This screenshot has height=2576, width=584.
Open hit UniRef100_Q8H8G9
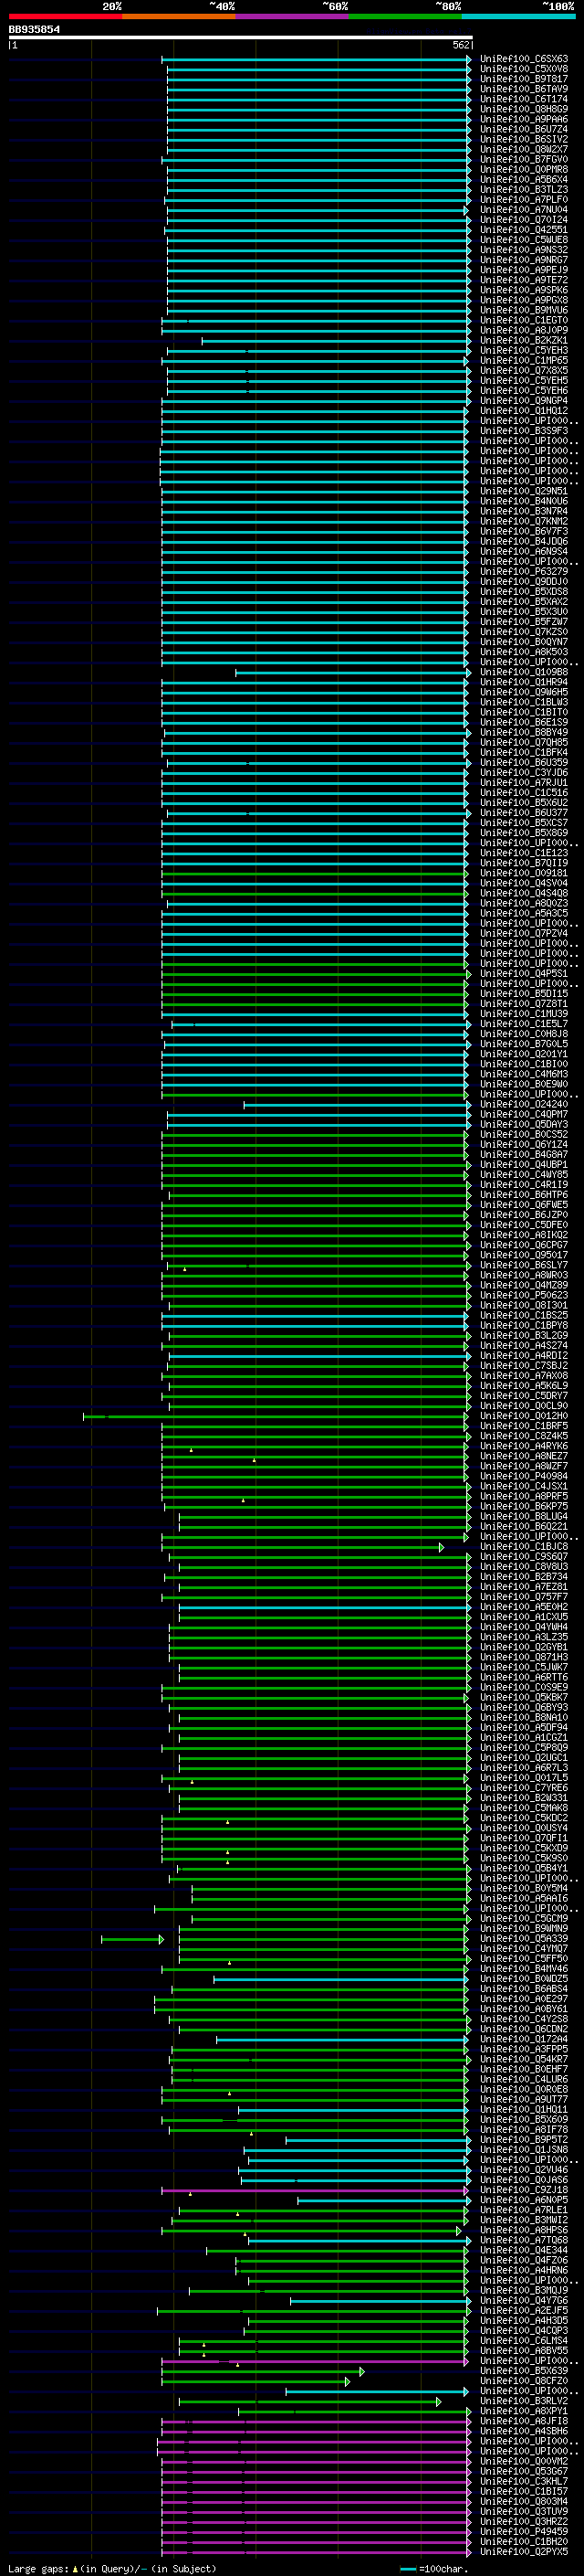click(524, 109)
